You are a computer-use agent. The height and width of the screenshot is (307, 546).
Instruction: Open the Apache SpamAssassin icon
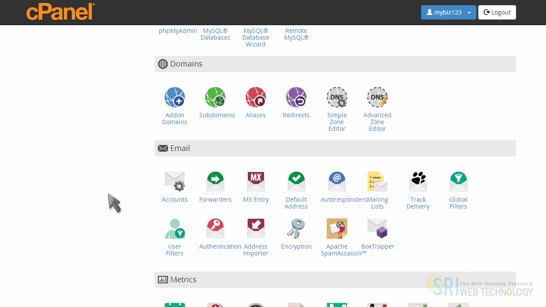337,229
